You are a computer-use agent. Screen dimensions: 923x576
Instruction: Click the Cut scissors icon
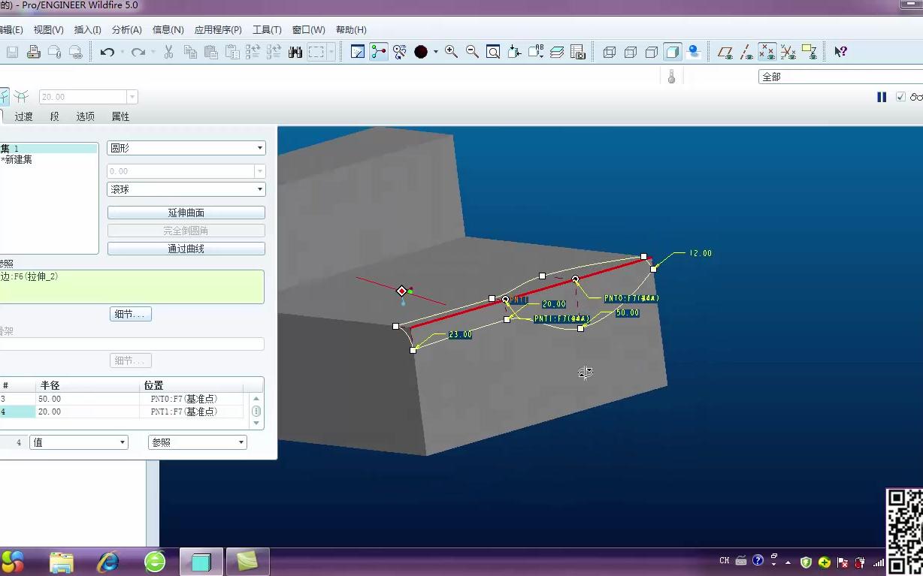(x=168, y=52)
